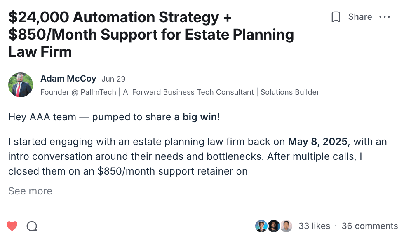
Task: View the 33 likes list
Action: pyautogui.click(x=314, y=226)
